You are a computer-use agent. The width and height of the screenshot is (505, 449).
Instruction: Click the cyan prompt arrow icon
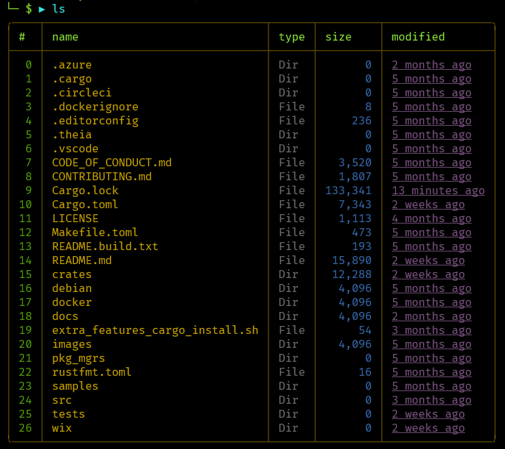(x=41, y=9)
